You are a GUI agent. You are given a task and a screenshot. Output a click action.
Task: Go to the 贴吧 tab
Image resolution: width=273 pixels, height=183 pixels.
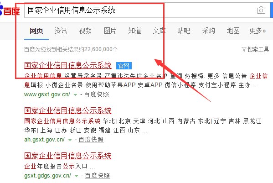[x=184, y=31]
